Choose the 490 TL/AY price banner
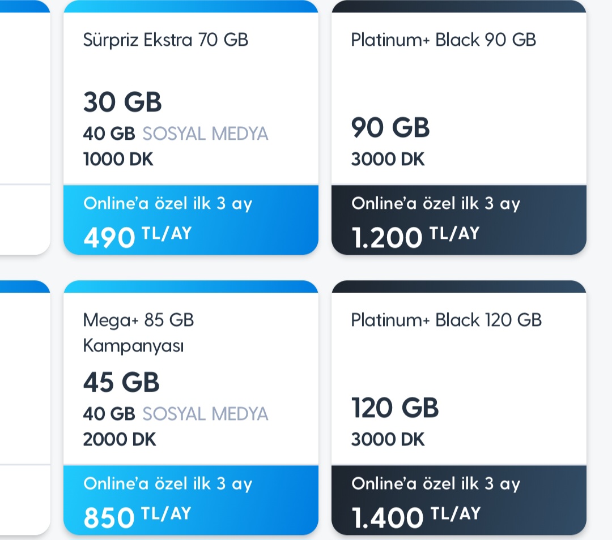The height and width of the screenshot is (540, 612). [190, 220]
